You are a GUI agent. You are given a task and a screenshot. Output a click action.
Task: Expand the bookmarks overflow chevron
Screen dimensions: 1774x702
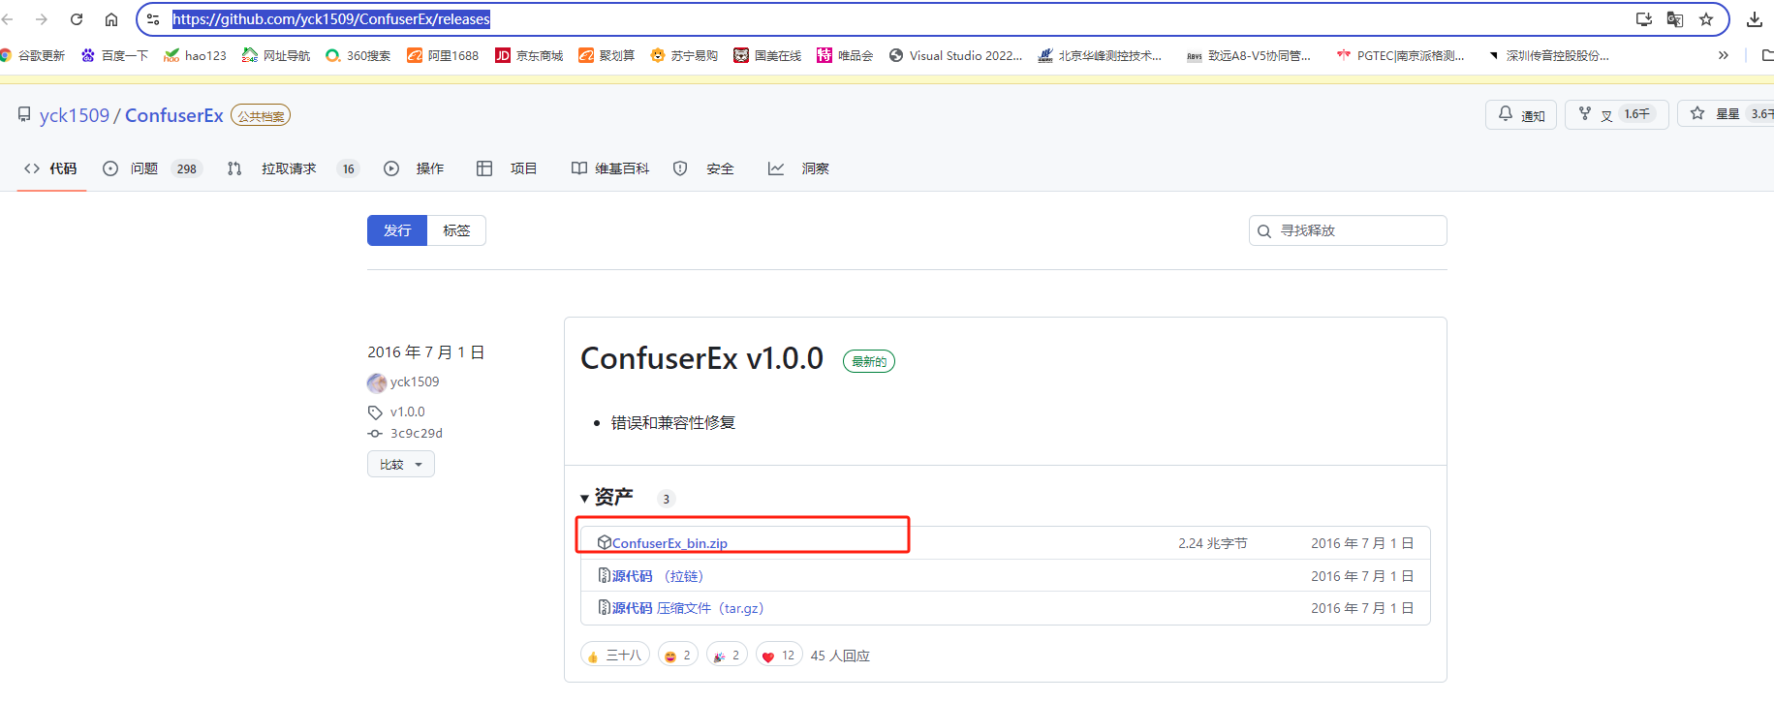1724,55
